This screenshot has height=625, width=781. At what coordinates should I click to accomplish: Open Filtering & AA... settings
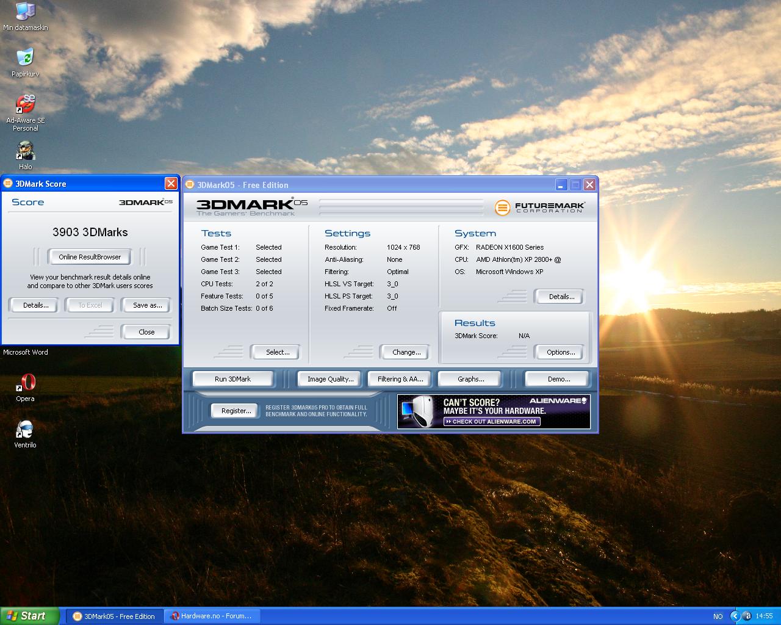pos(400,379)
